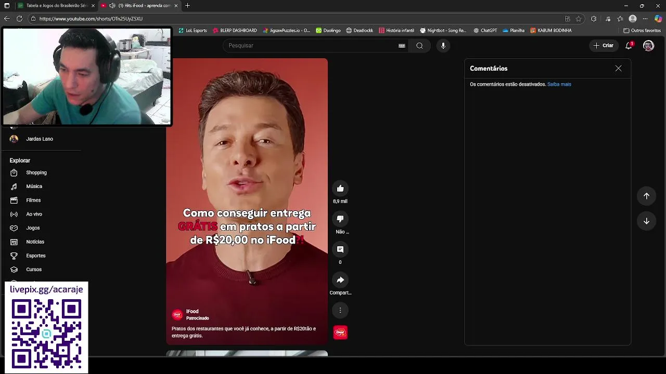Open the three-dot more options menu
This screenshot has width=666, height=374.
tap(340, 310)
